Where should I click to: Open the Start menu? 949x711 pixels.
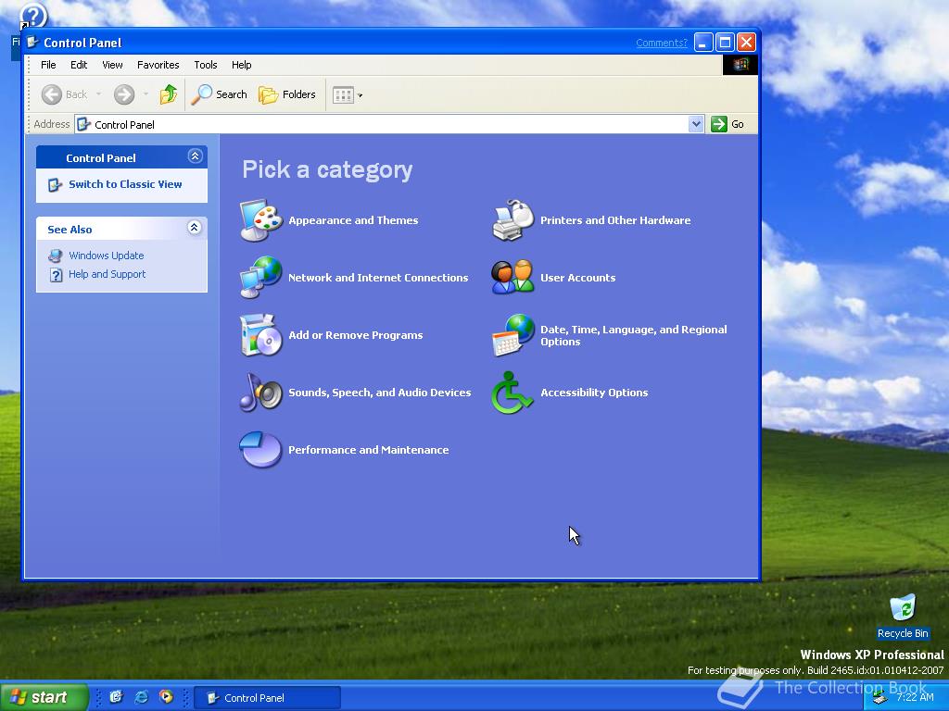point(44,697)
